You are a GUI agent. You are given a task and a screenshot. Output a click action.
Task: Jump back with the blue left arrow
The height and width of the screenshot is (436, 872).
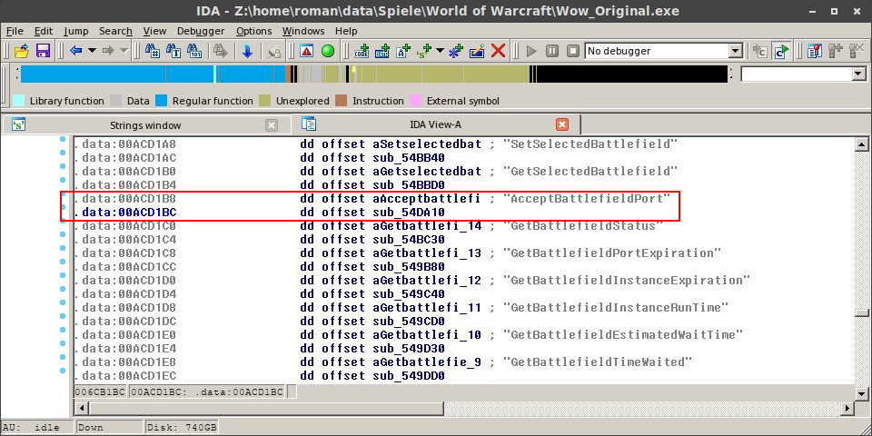tap(76, 51)
